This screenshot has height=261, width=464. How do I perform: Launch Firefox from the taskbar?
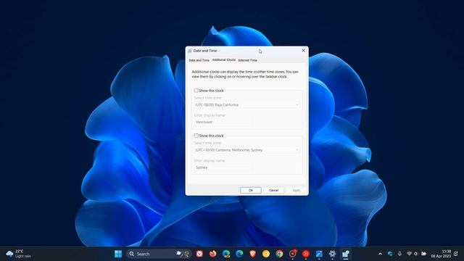[212, 254]
